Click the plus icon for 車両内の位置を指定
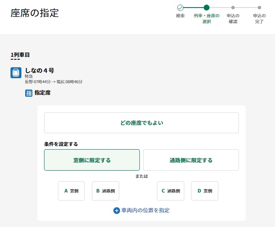This screenshot has width=275, height=227. coord(117,210)
